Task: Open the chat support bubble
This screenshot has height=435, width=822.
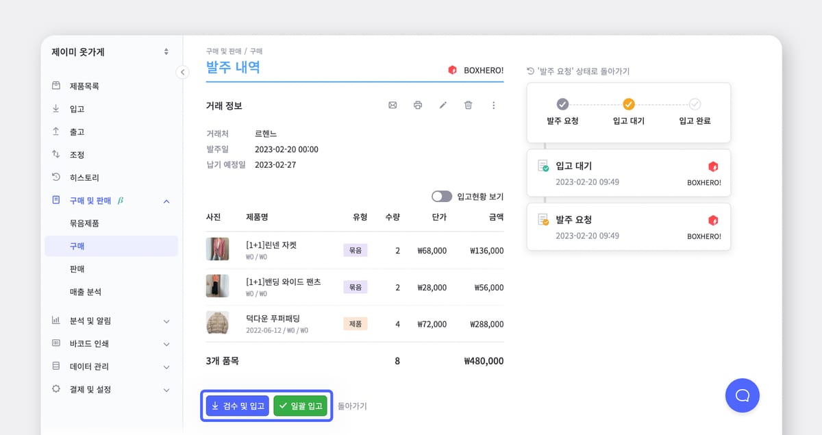Action: [743, 395]
